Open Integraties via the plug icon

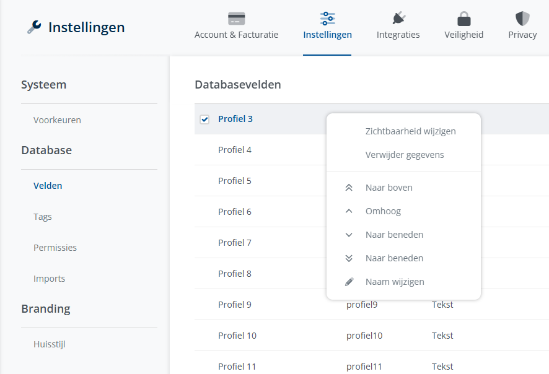click(398, 19)
